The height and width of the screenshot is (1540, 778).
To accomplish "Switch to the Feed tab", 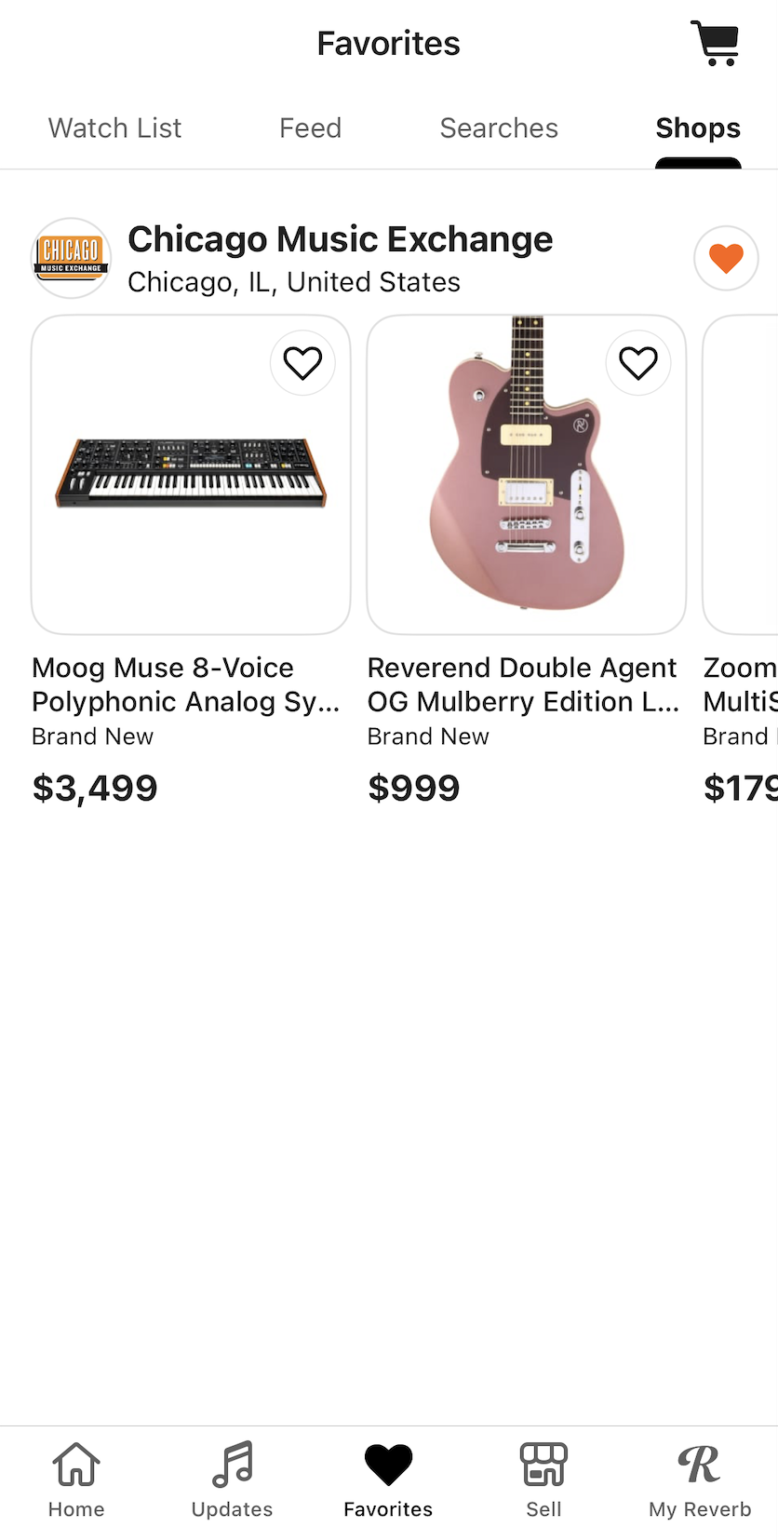I will coord(310,128).
